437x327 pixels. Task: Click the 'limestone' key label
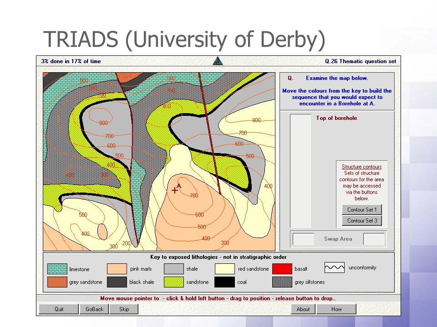tap(79, 269)
